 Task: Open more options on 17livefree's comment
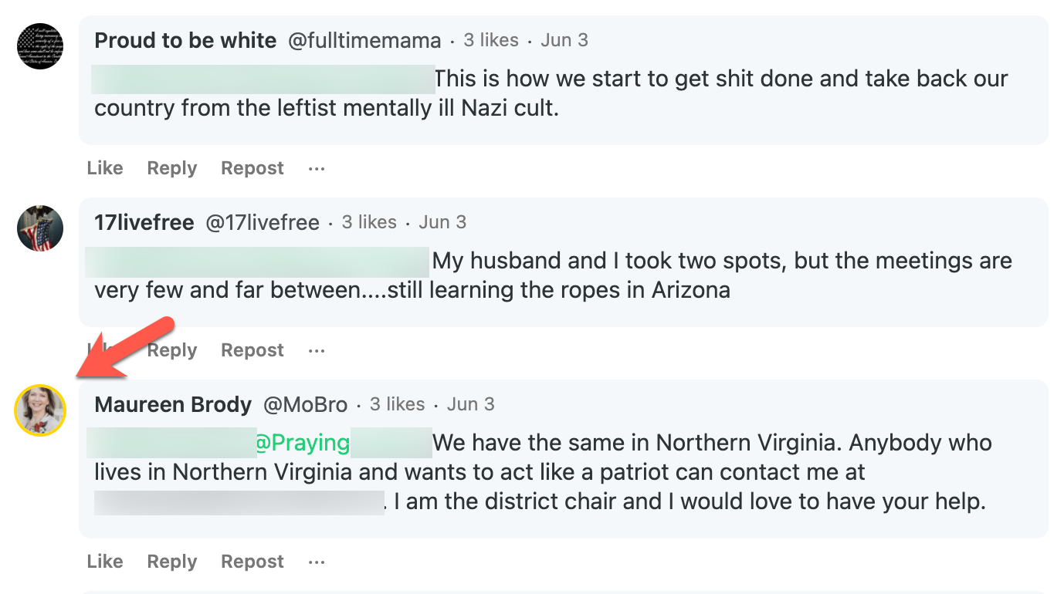click(x=317, y=350)
